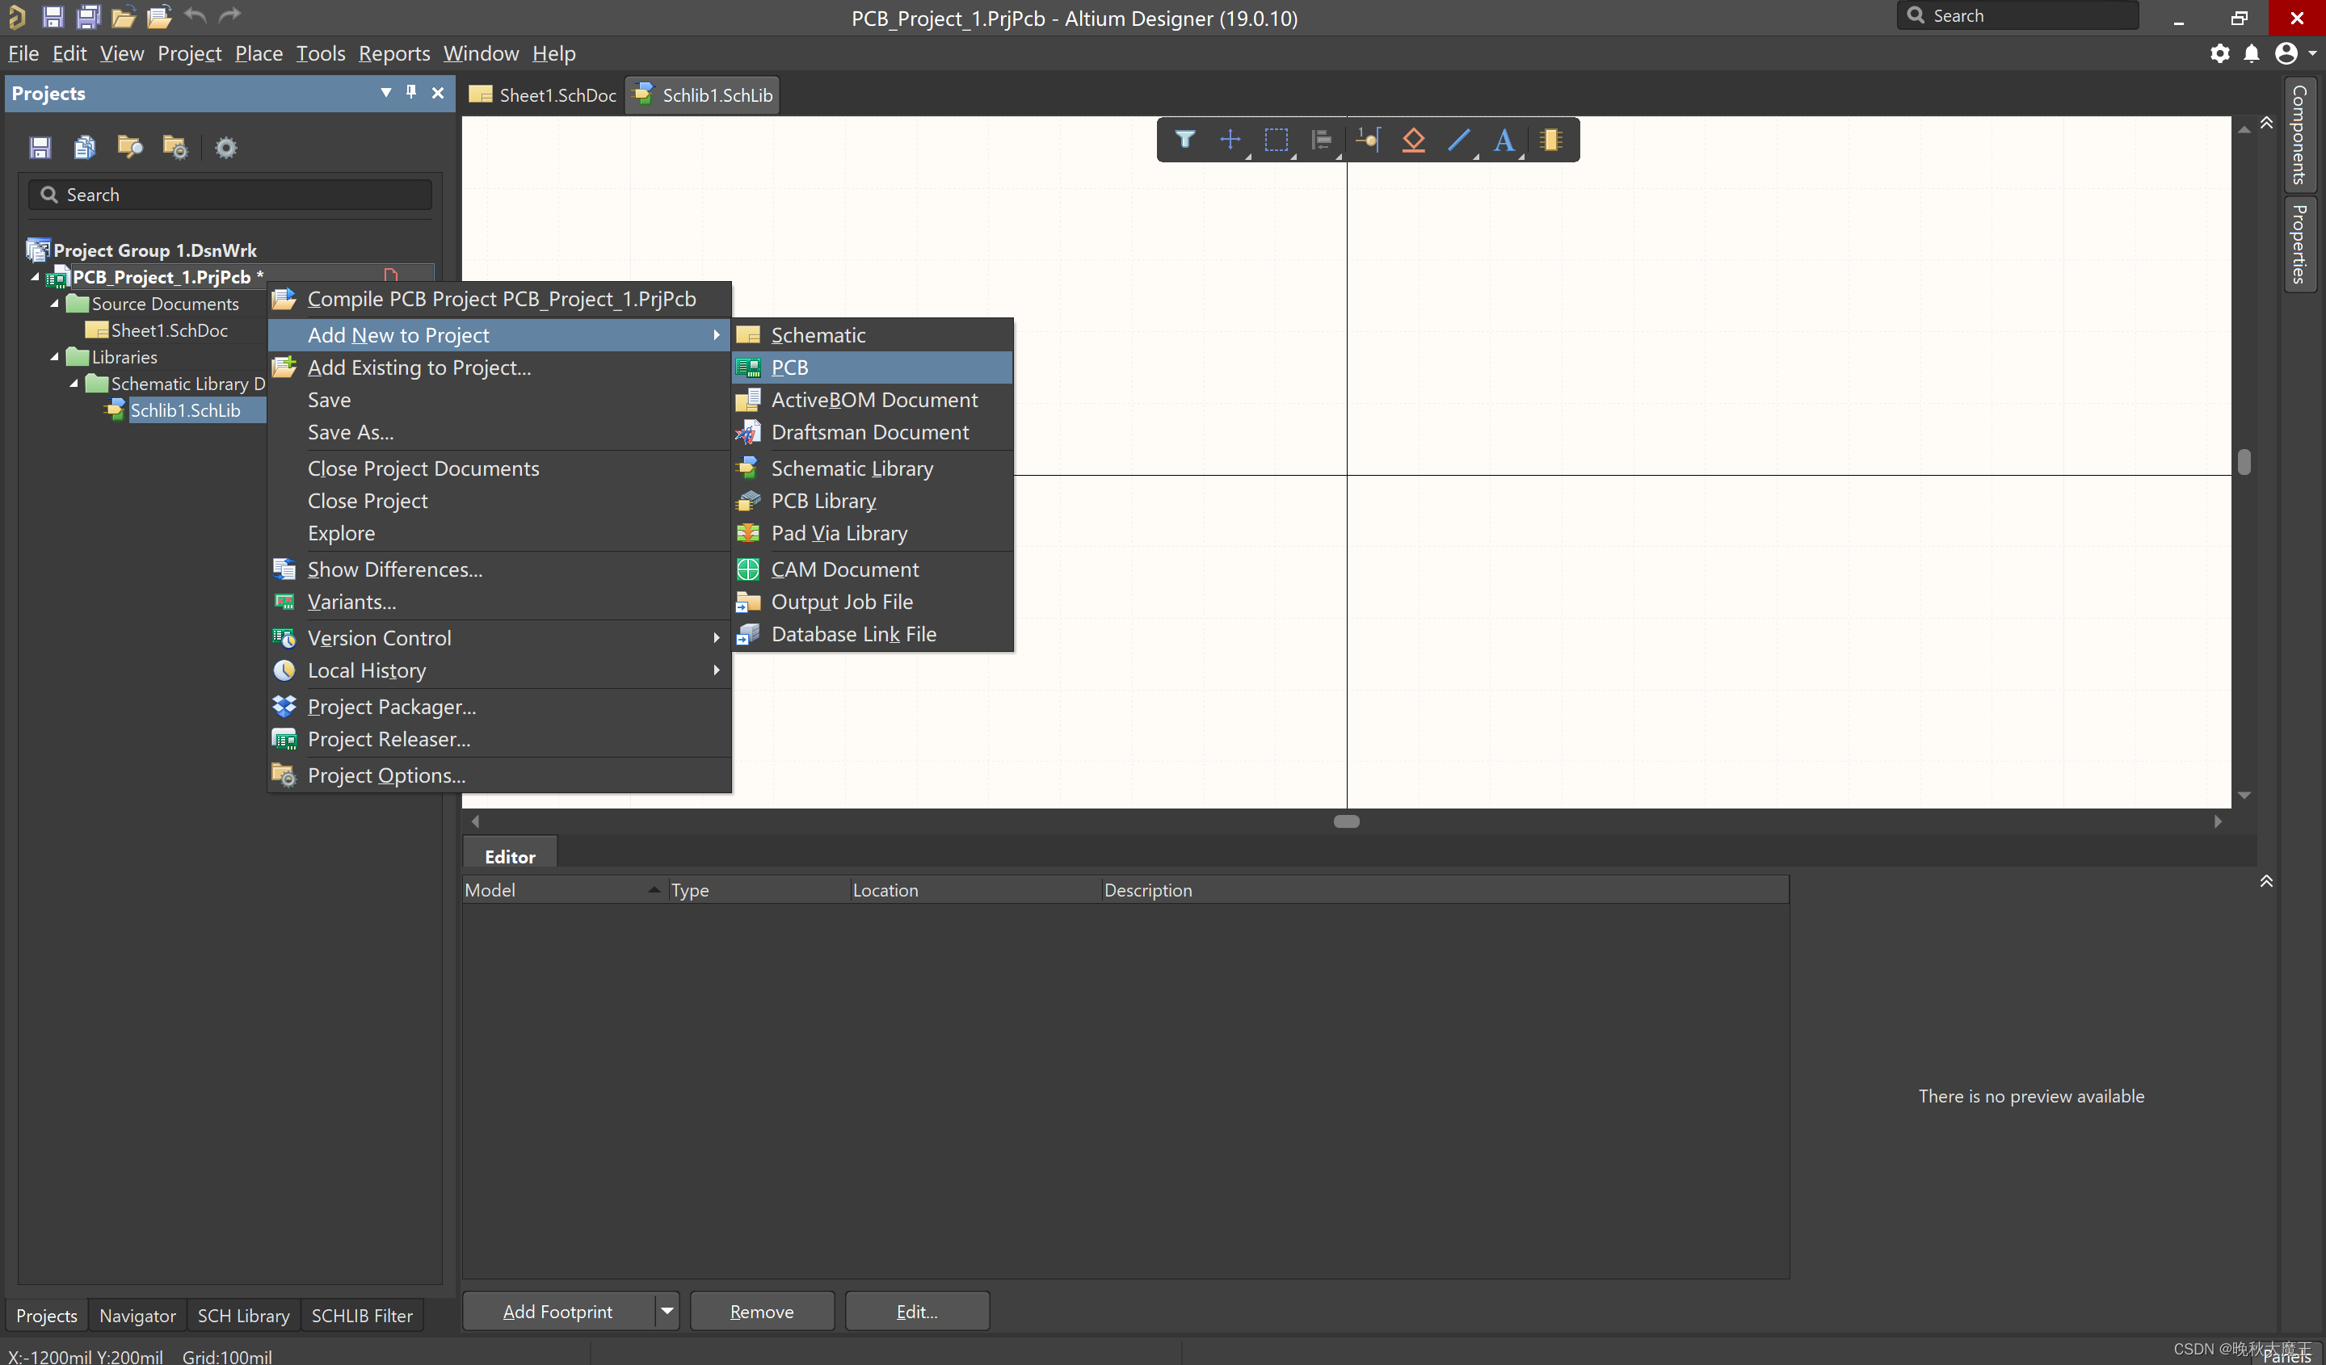2326x1365 pixels.
Task: Pin the Projects panel
Action: pos(412,92)
